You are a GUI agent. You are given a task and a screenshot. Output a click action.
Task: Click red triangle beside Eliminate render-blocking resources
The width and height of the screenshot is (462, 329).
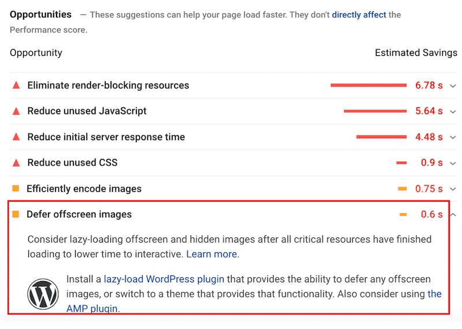point(16,85)
